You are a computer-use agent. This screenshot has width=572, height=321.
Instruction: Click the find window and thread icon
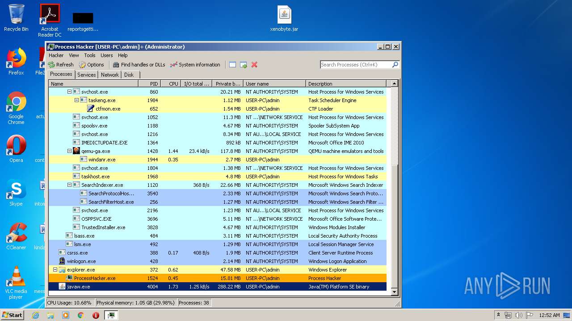(243, 65)
